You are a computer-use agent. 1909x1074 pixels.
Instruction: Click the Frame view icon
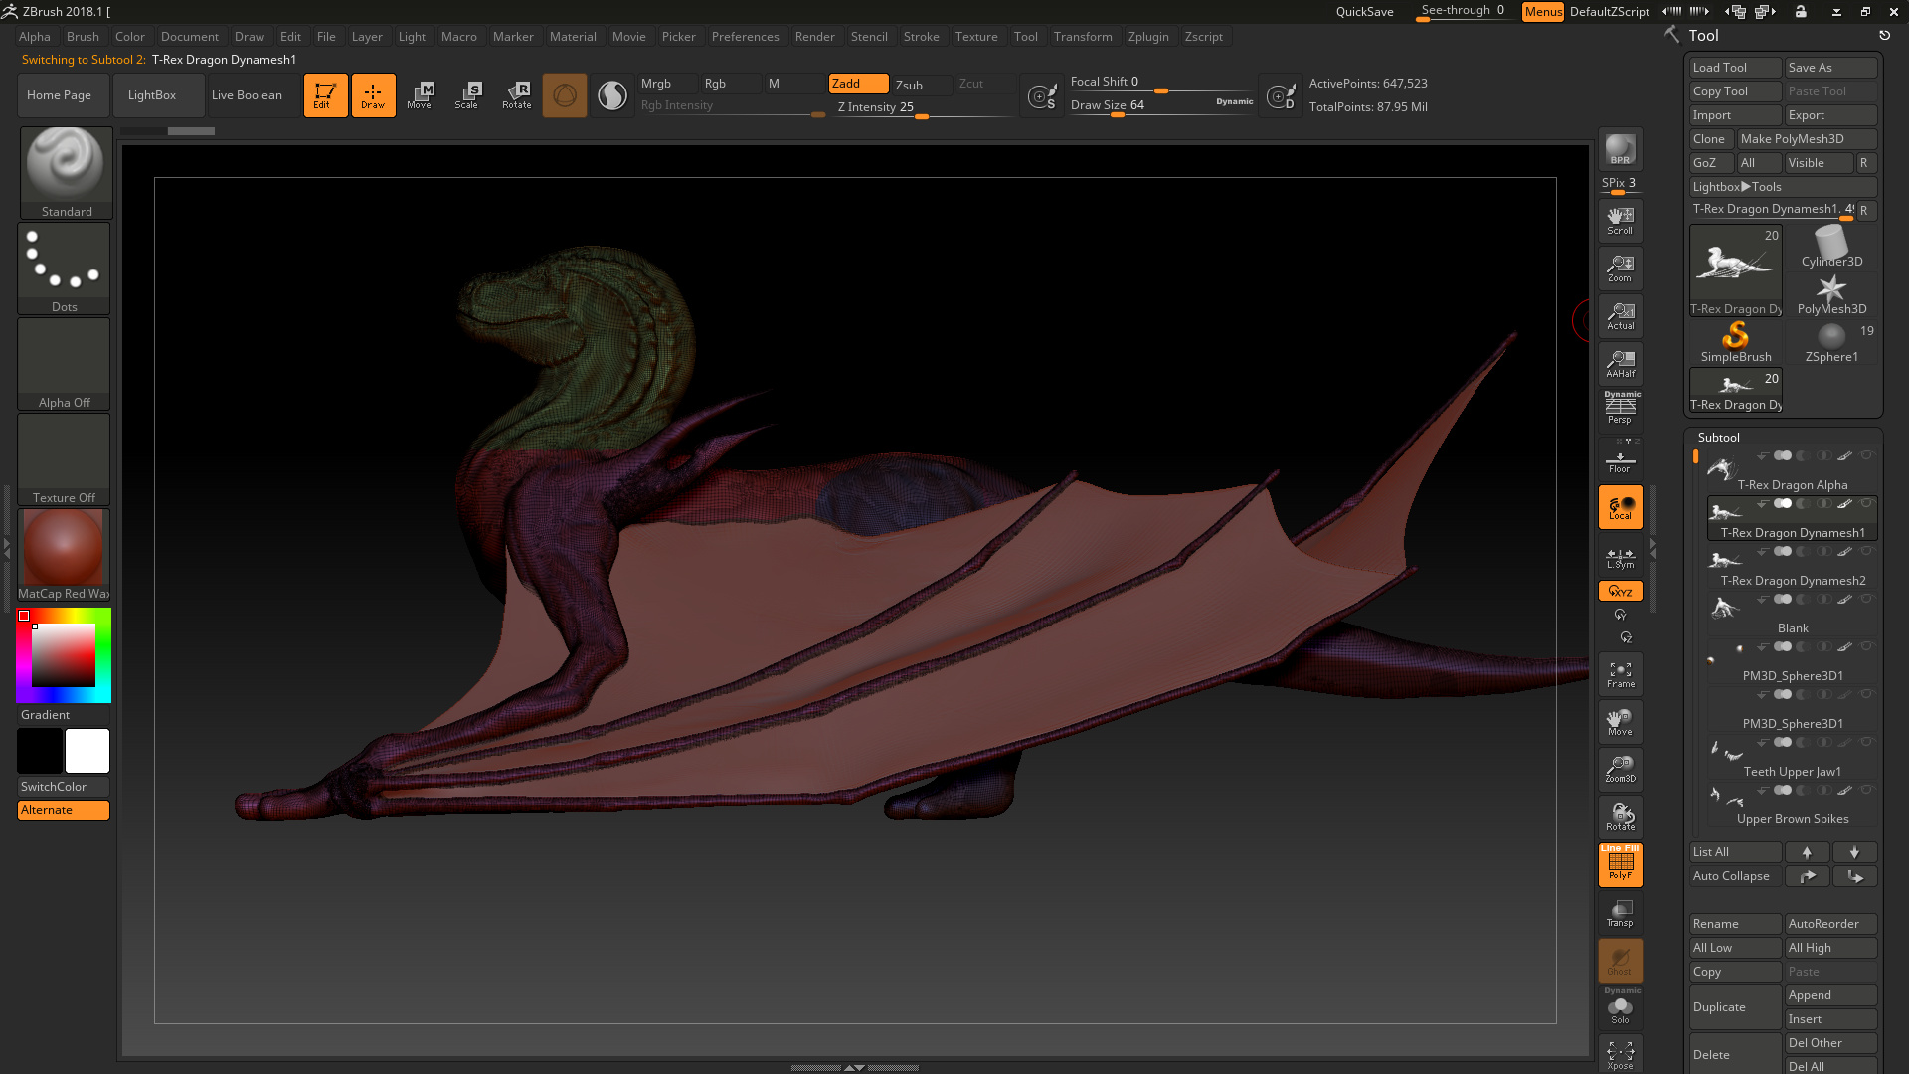[x=1620, y=674]
